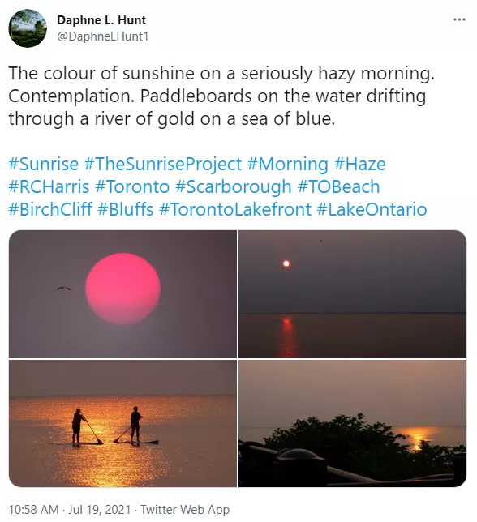Select the #TOBeach hashtag

coord(338,186)
